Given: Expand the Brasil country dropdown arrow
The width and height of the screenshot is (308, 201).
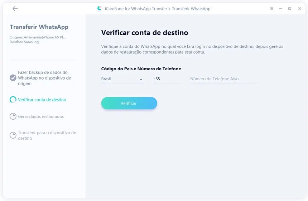Looking at the screenshot, I should tap(141, 79).
